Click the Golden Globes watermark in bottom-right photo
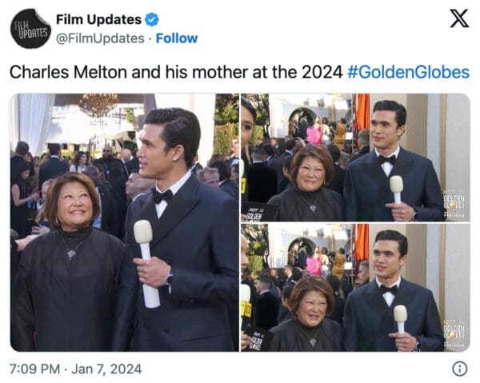 tap(455, 330)
